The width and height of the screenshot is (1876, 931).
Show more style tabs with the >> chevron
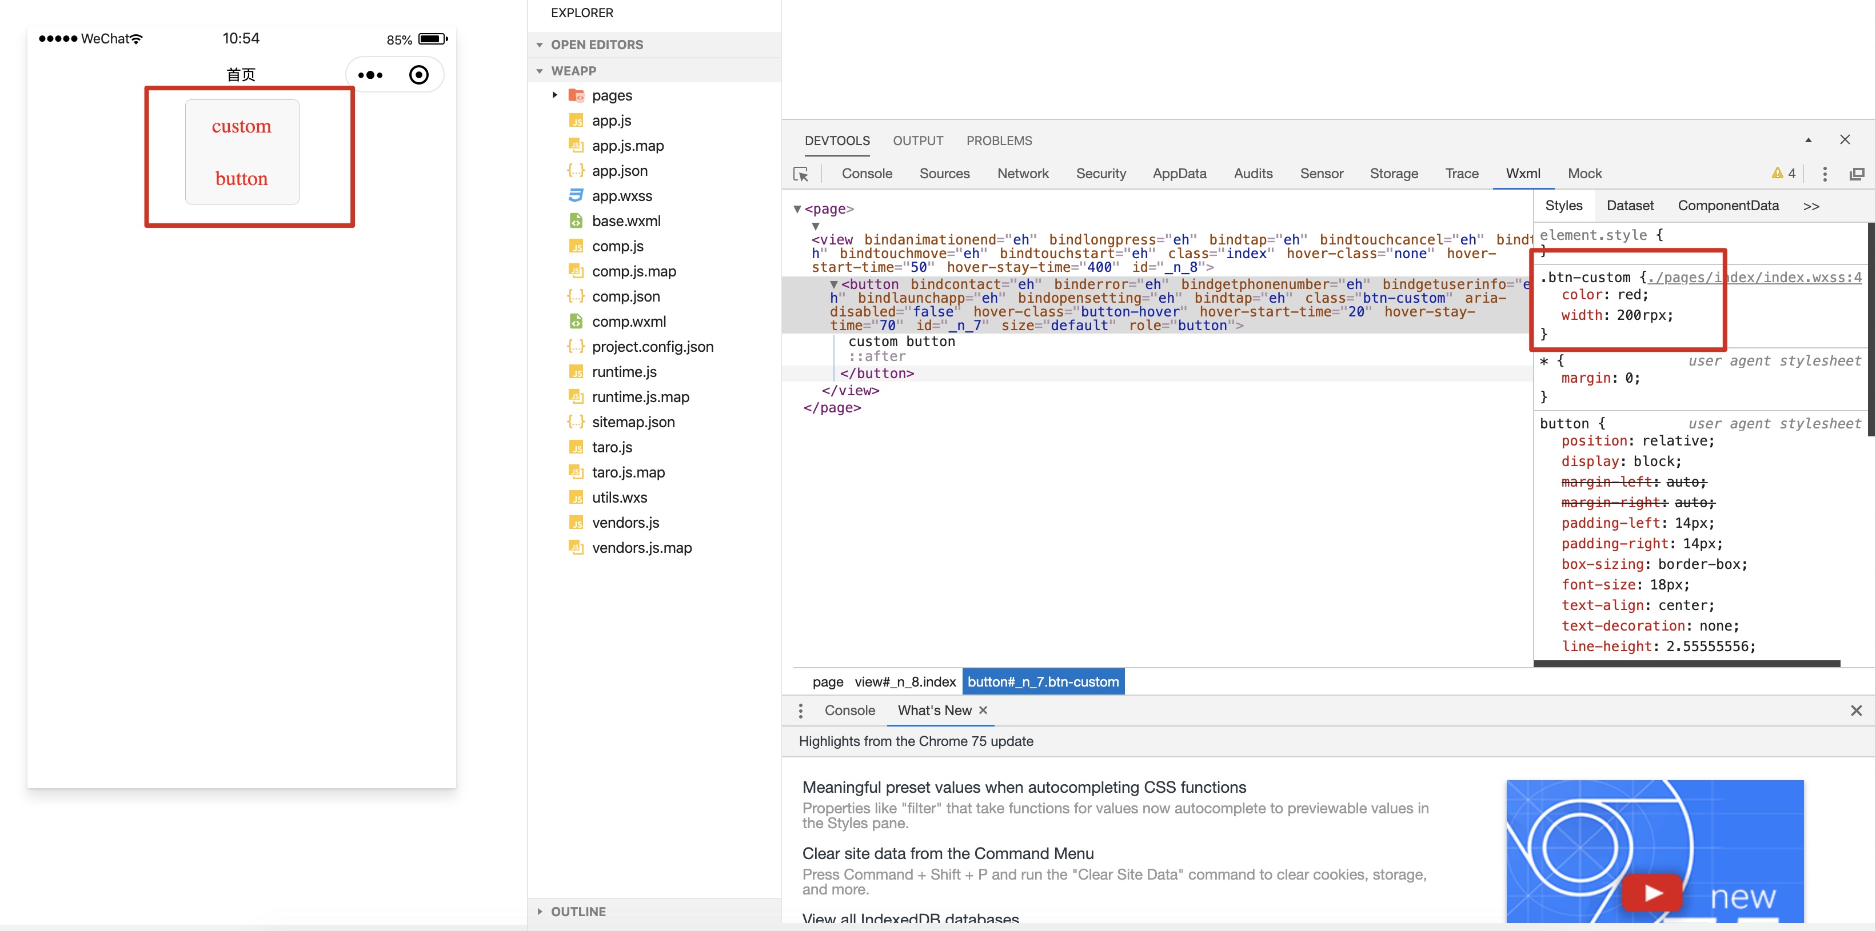pos(1811,206)
